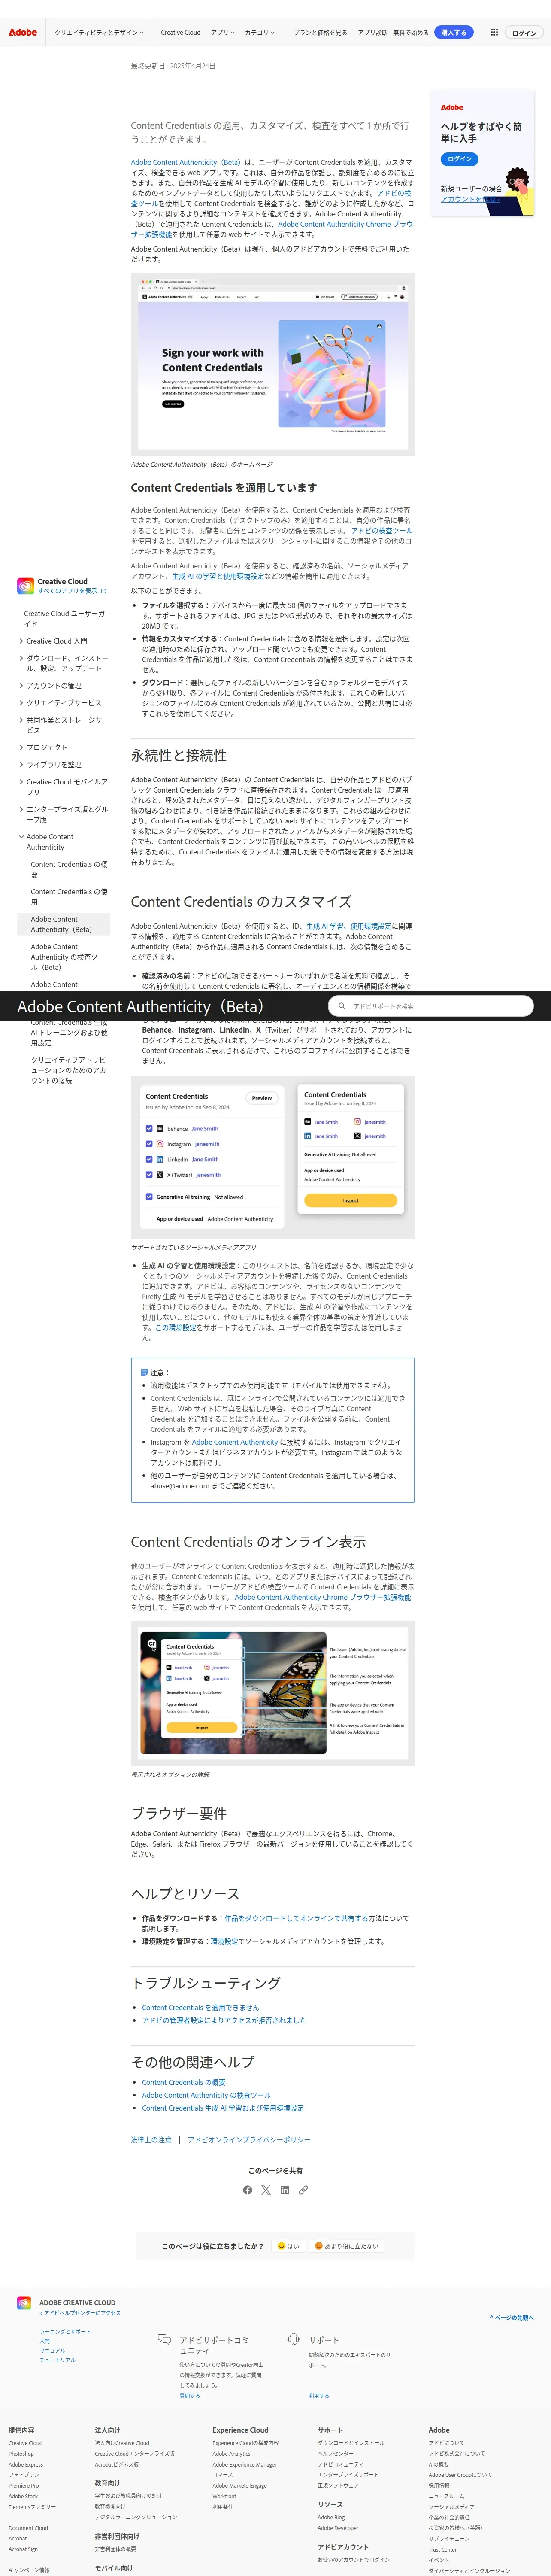Viewport: 551px width, 2576px height.
Task: Open プランと価格を見る in the top navigation
Action: point(320,32)
